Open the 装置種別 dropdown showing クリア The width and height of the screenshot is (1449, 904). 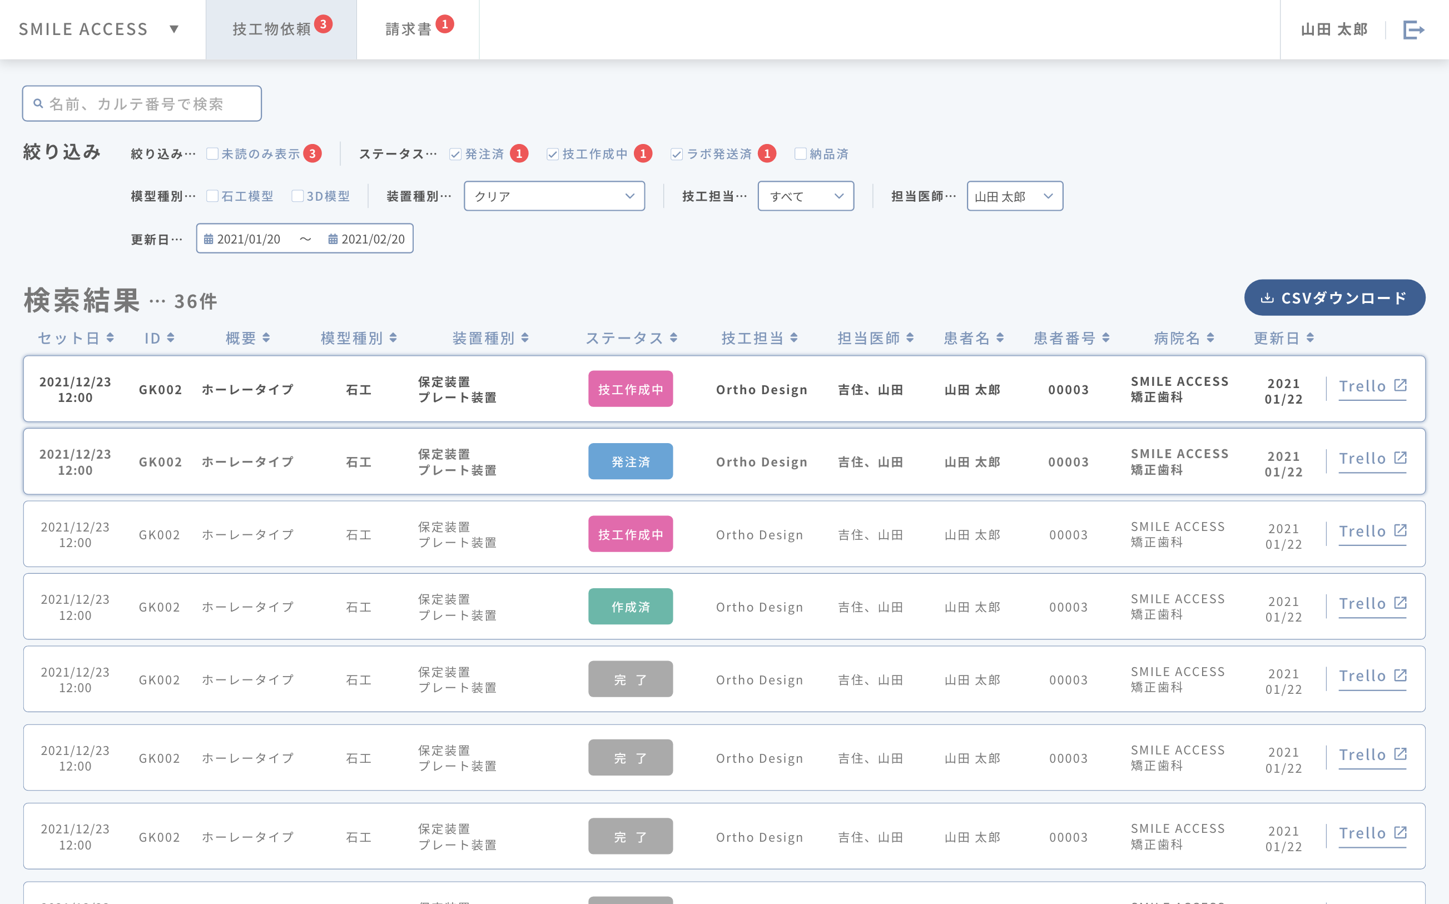pyautogui.click(x=554, y=196)
